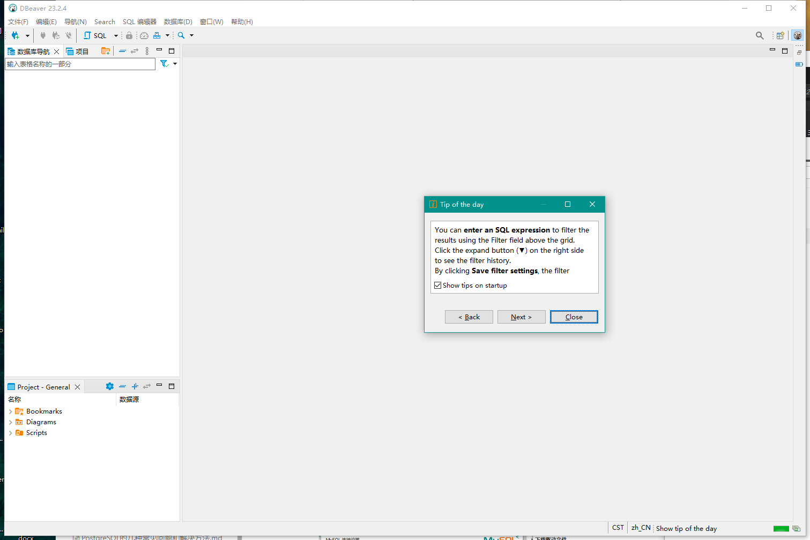Expand the SQL button dropdown arrow
810x540 pixels.
(x=116, y=36)
